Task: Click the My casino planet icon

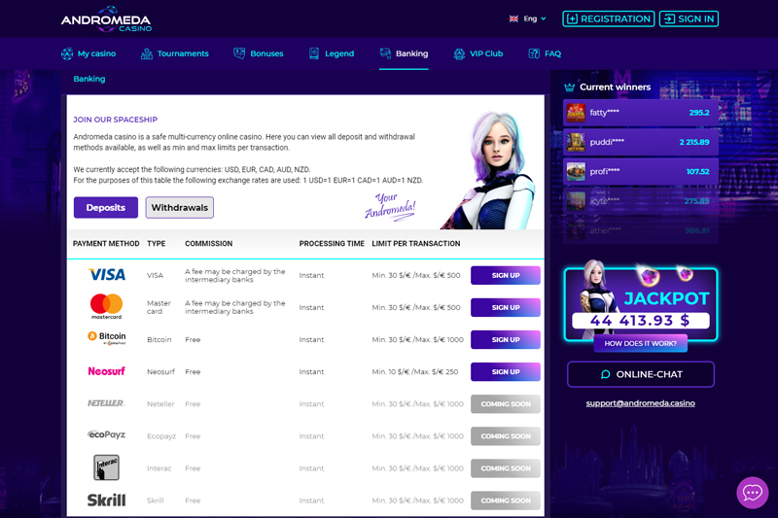Action: [x=67, y=53]
